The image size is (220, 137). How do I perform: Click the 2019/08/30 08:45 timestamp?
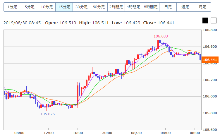pyautogui.click(x=22, y=23)
